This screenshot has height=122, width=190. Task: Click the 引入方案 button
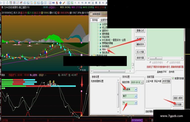coord(140,52)
